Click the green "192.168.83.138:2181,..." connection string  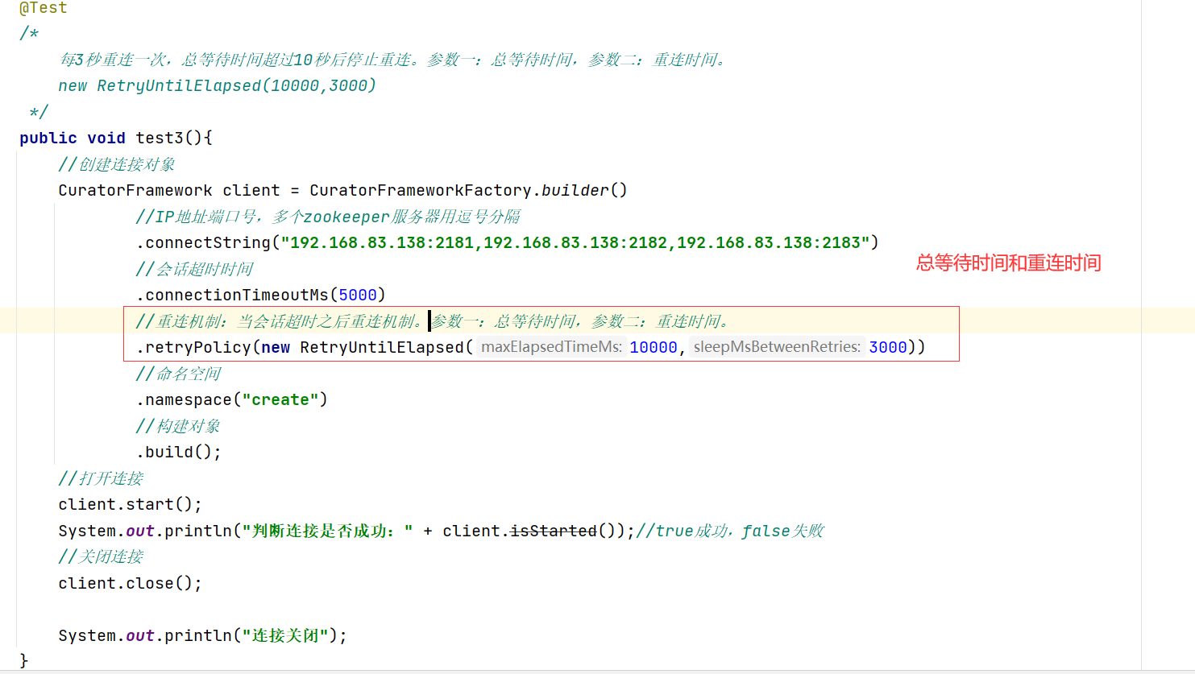point(575,242)
